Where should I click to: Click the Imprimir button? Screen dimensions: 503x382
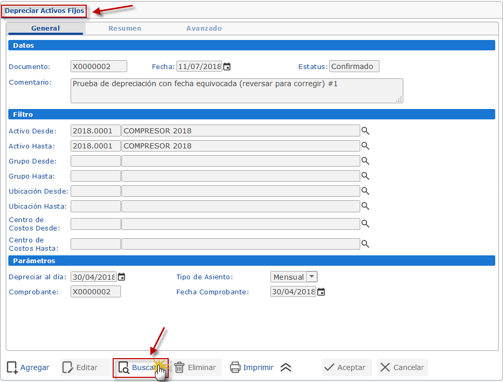252,367
